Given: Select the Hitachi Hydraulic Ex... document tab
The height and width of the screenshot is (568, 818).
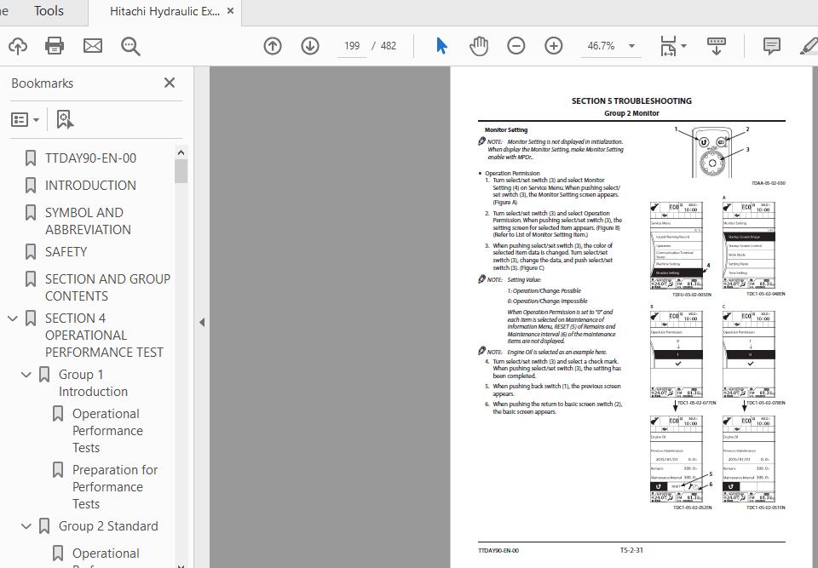Looking at the screenshot, I should [x=164, y=11].
